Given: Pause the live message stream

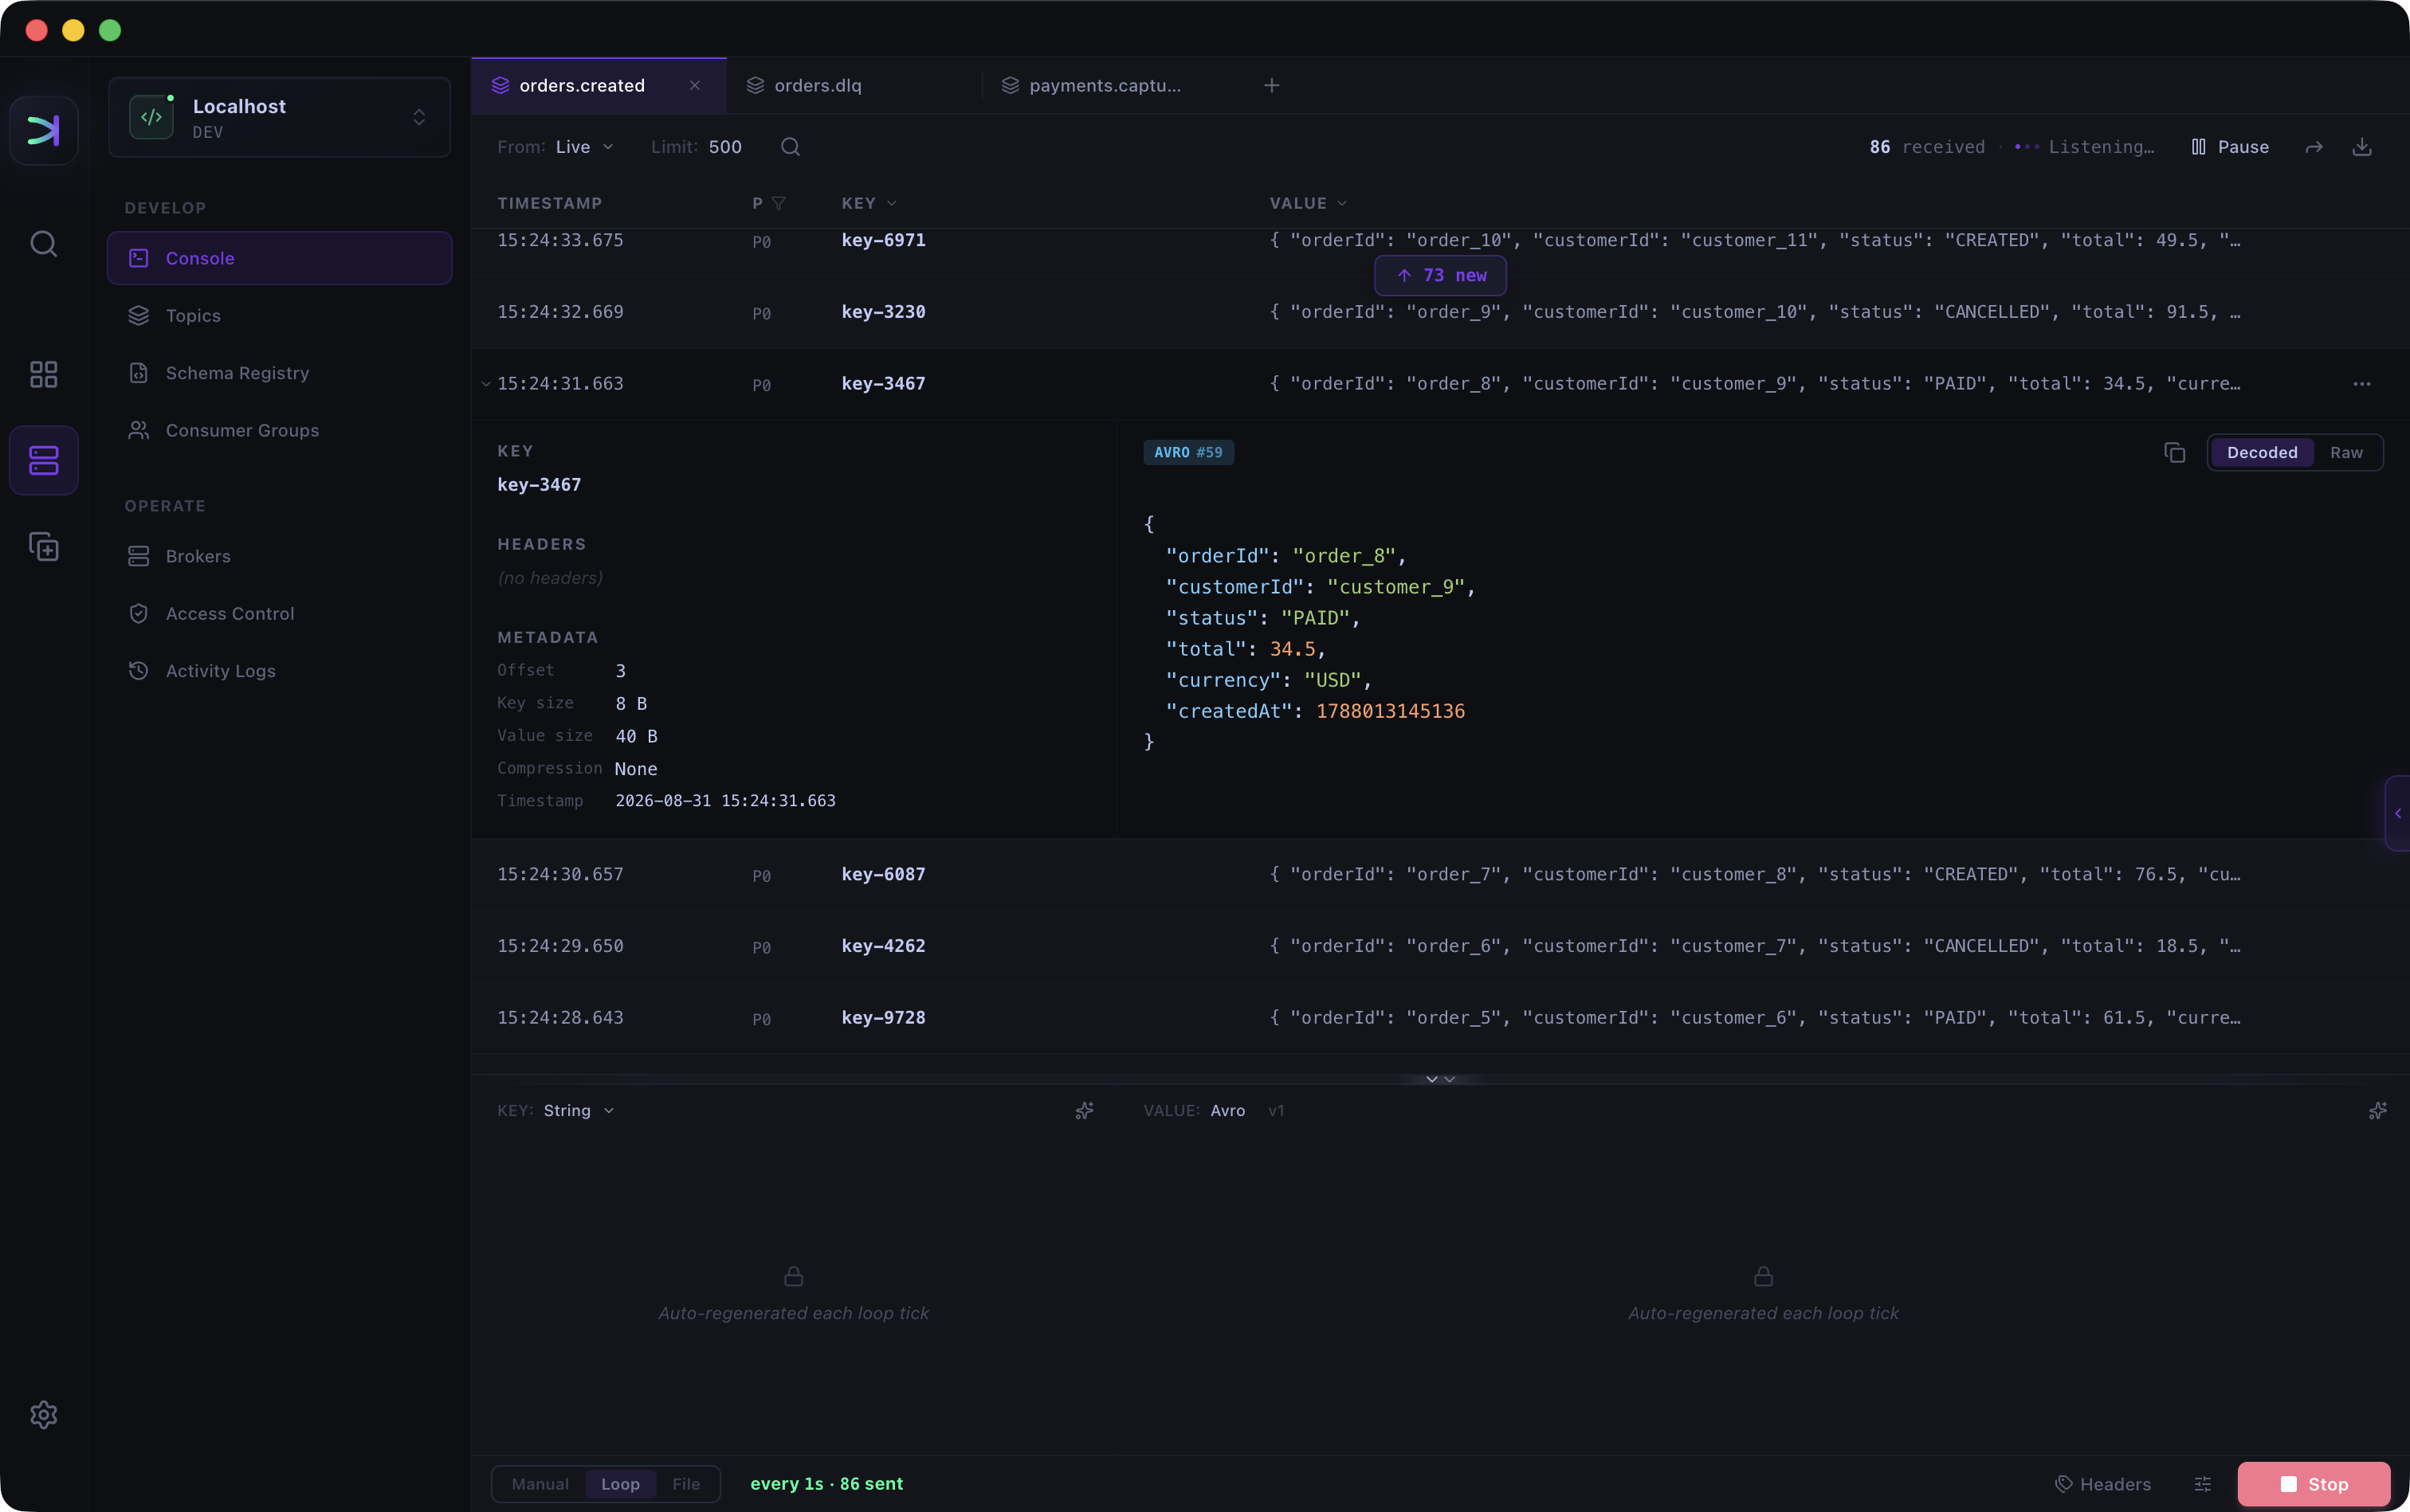Looking at the screenshot, I should click(2230, 147).
